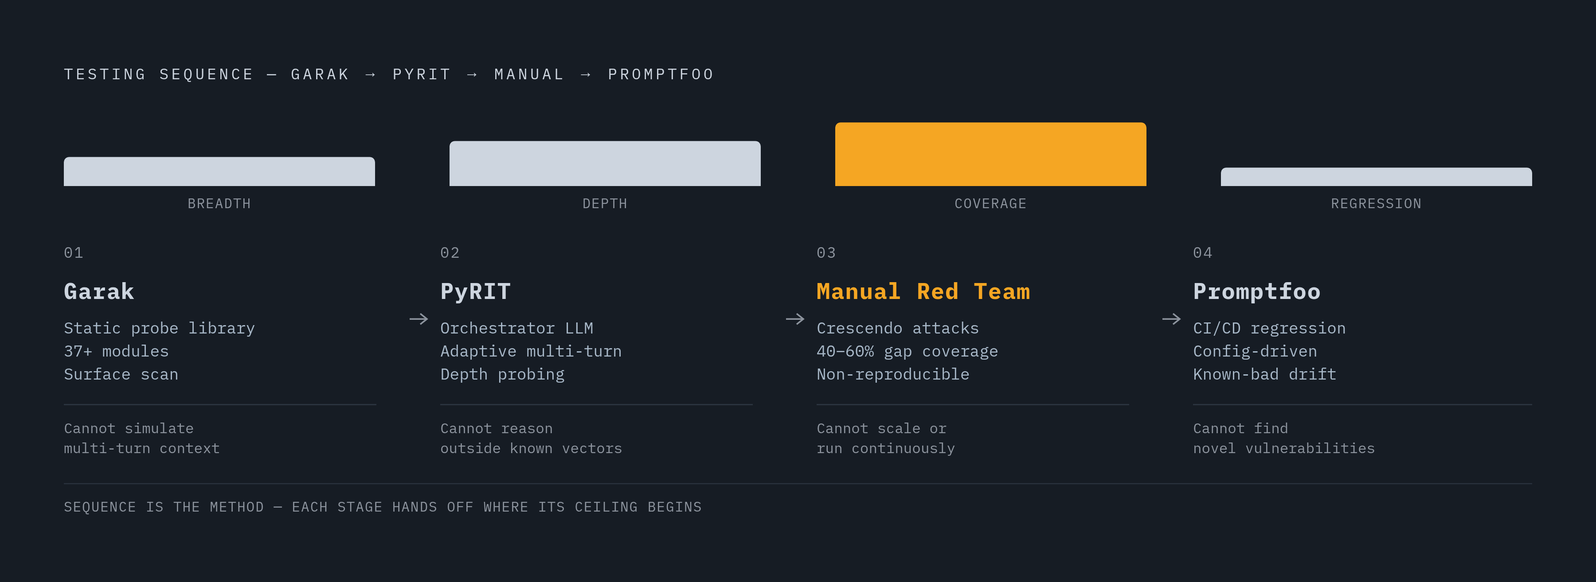Click the "Cannot scale or run continuously" limitation
This screenshot has width=1596, height=582.
(886, 438)
